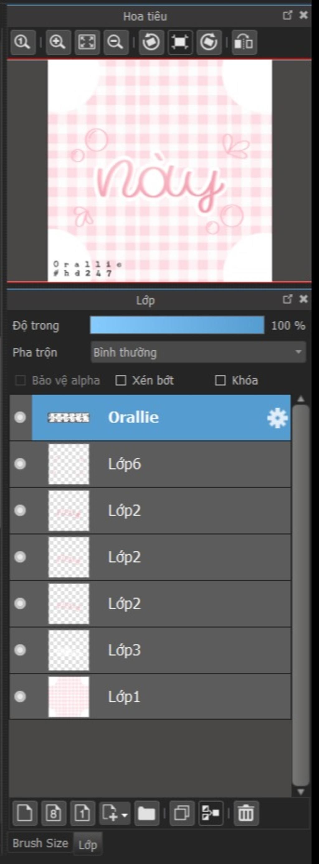Open the add layer dropdown arrow
The image size is (319, 864).
coord(125,815)
